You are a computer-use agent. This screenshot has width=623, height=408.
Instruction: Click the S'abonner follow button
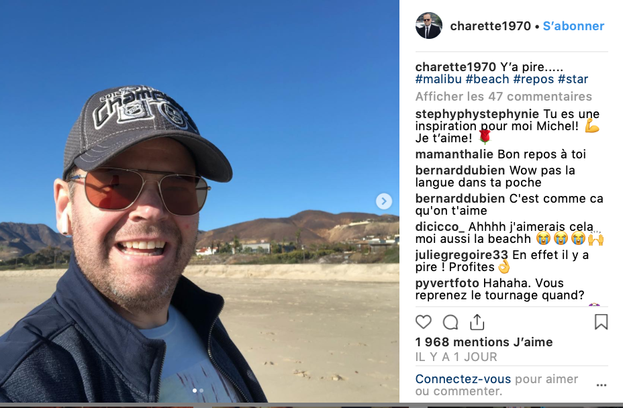coord(573,25)
